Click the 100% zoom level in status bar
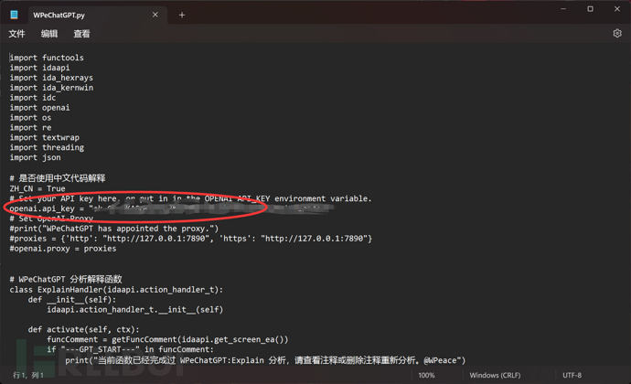Screen dimensions: 631x384 tap(426, 376)
